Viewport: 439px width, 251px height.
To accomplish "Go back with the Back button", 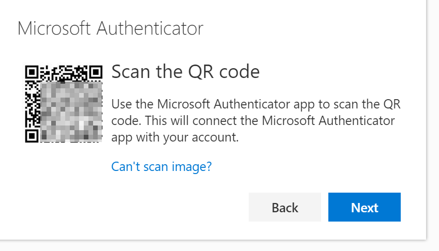I will pyautogui.click(x=284, y=207).
